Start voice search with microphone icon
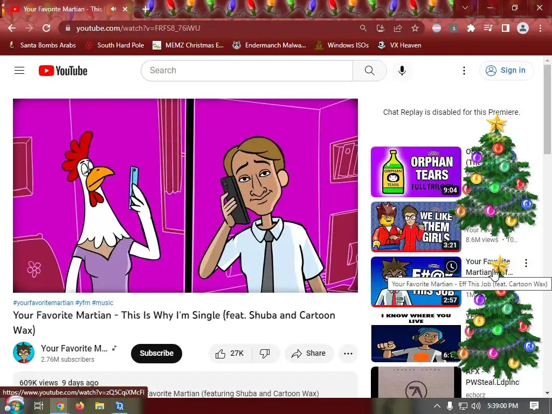 pos(402,71)
